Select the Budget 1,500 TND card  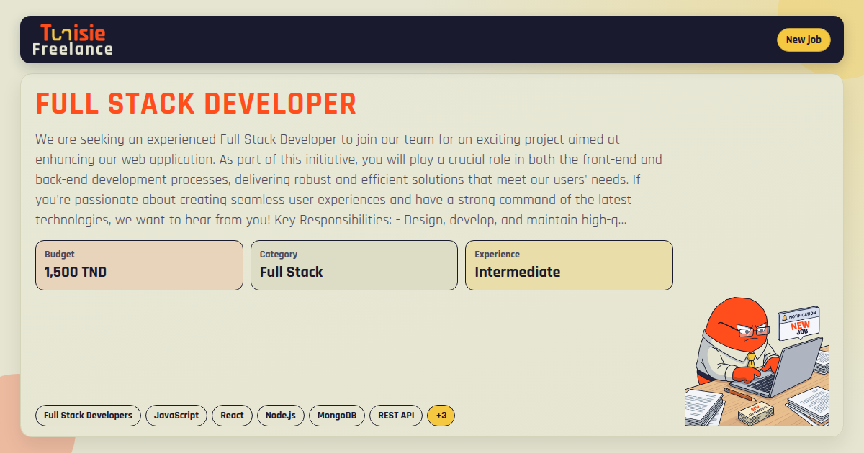(x=139, y=265)
